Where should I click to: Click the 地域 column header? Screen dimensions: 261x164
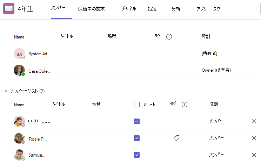(96, 104)
